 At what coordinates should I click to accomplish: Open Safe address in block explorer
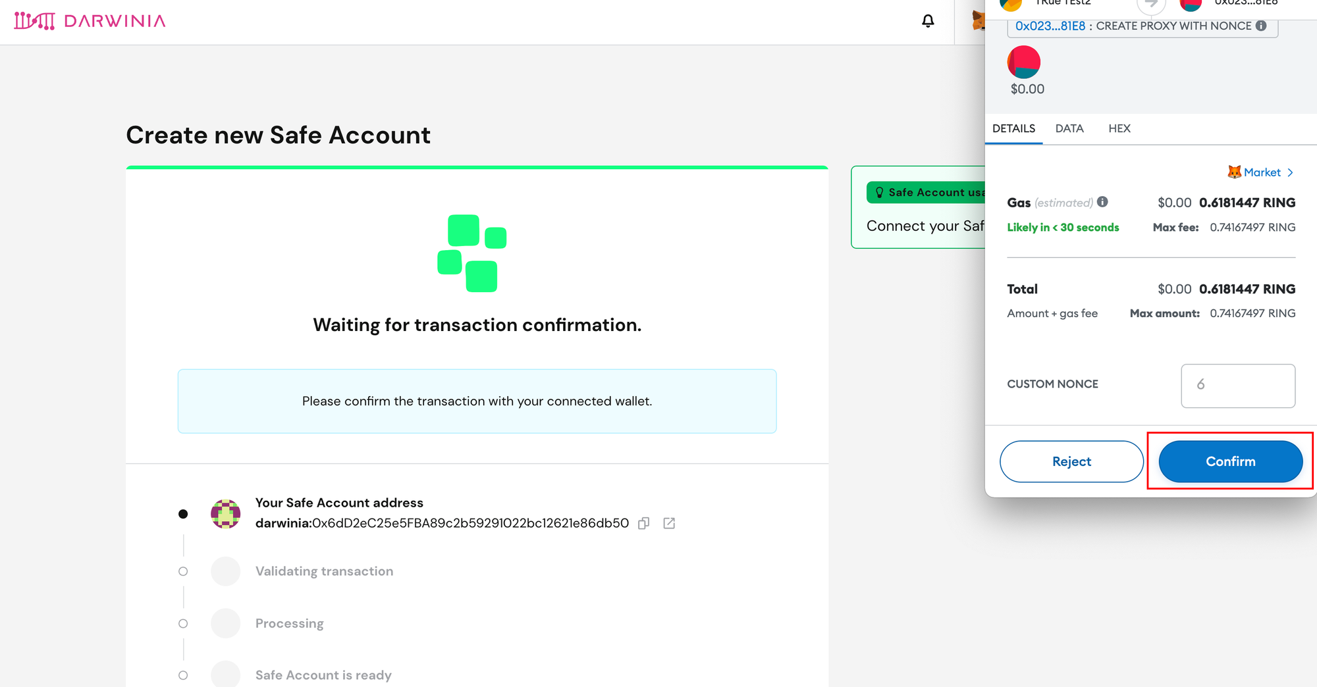669,523
